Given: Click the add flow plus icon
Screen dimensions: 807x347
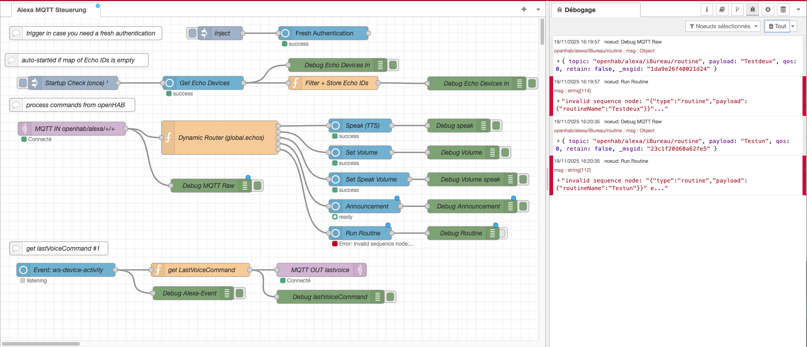Looking at the screenshot, I should (524, 9).
